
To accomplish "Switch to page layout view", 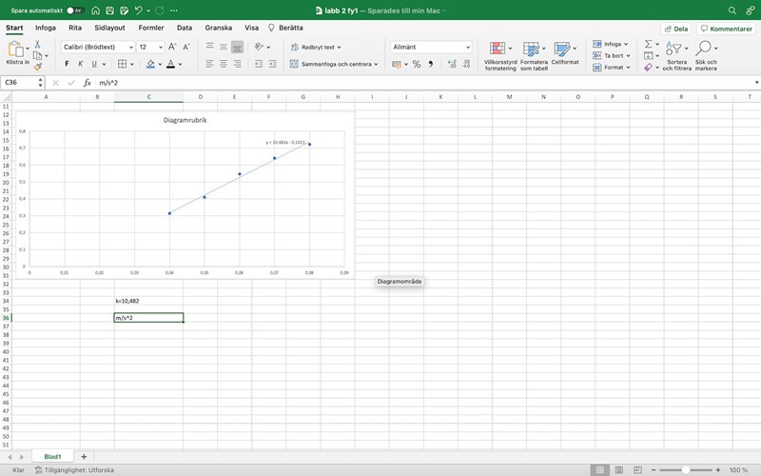I will pyautogui.click(x=619, y=470).
